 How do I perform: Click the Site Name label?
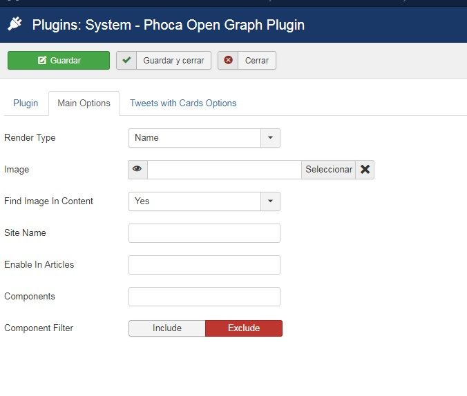(x=25, y=233)
